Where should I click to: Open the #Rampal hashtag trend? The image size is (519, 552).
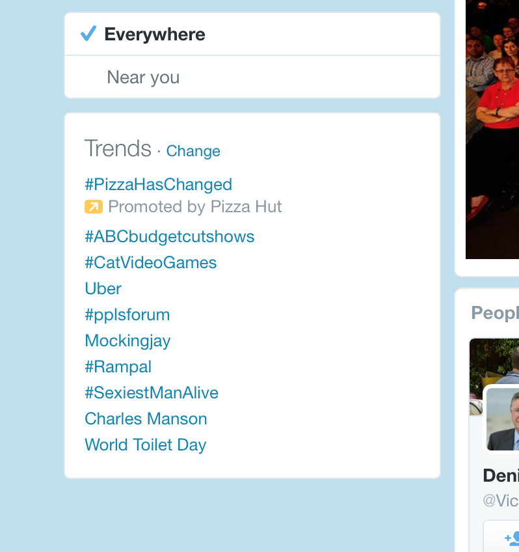coord(118,366)
